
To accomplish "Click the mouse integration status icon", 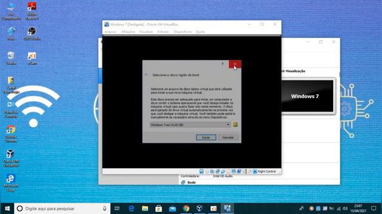I will (x=249, y=171).
